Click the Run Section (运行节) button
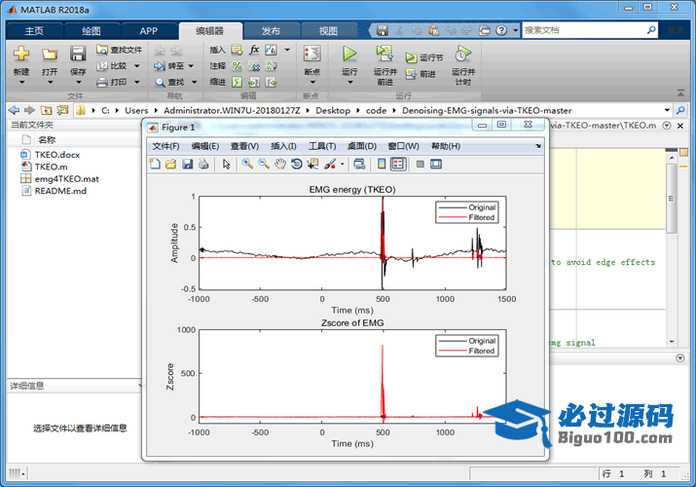 click(424, 58)
